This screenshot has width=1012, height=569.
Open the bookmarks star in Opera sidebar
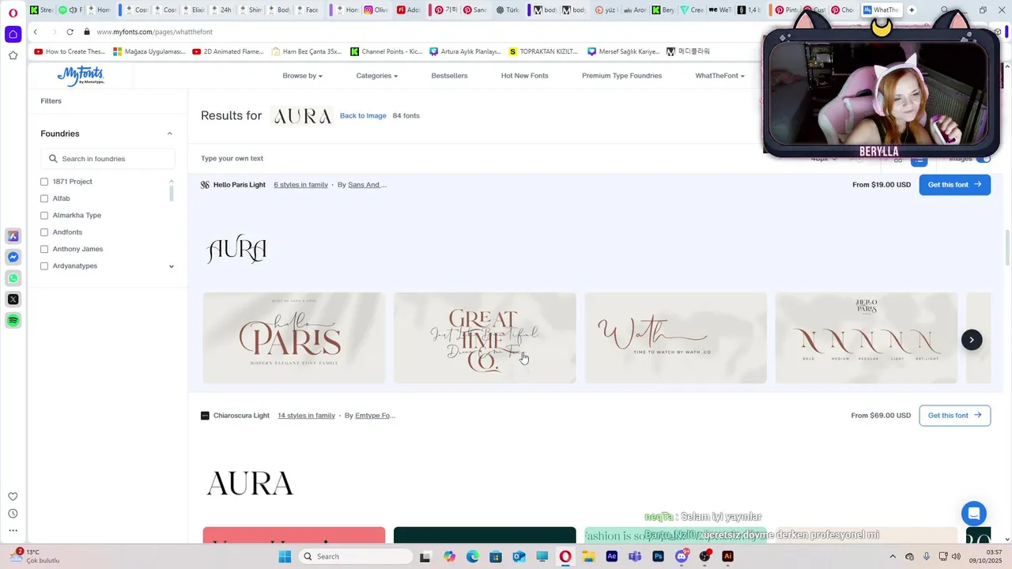tap(13, 55)
